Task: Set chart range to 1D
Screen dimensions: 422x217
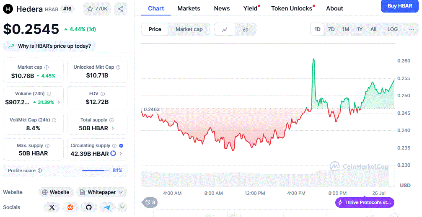Action: [x=317, y=29]
